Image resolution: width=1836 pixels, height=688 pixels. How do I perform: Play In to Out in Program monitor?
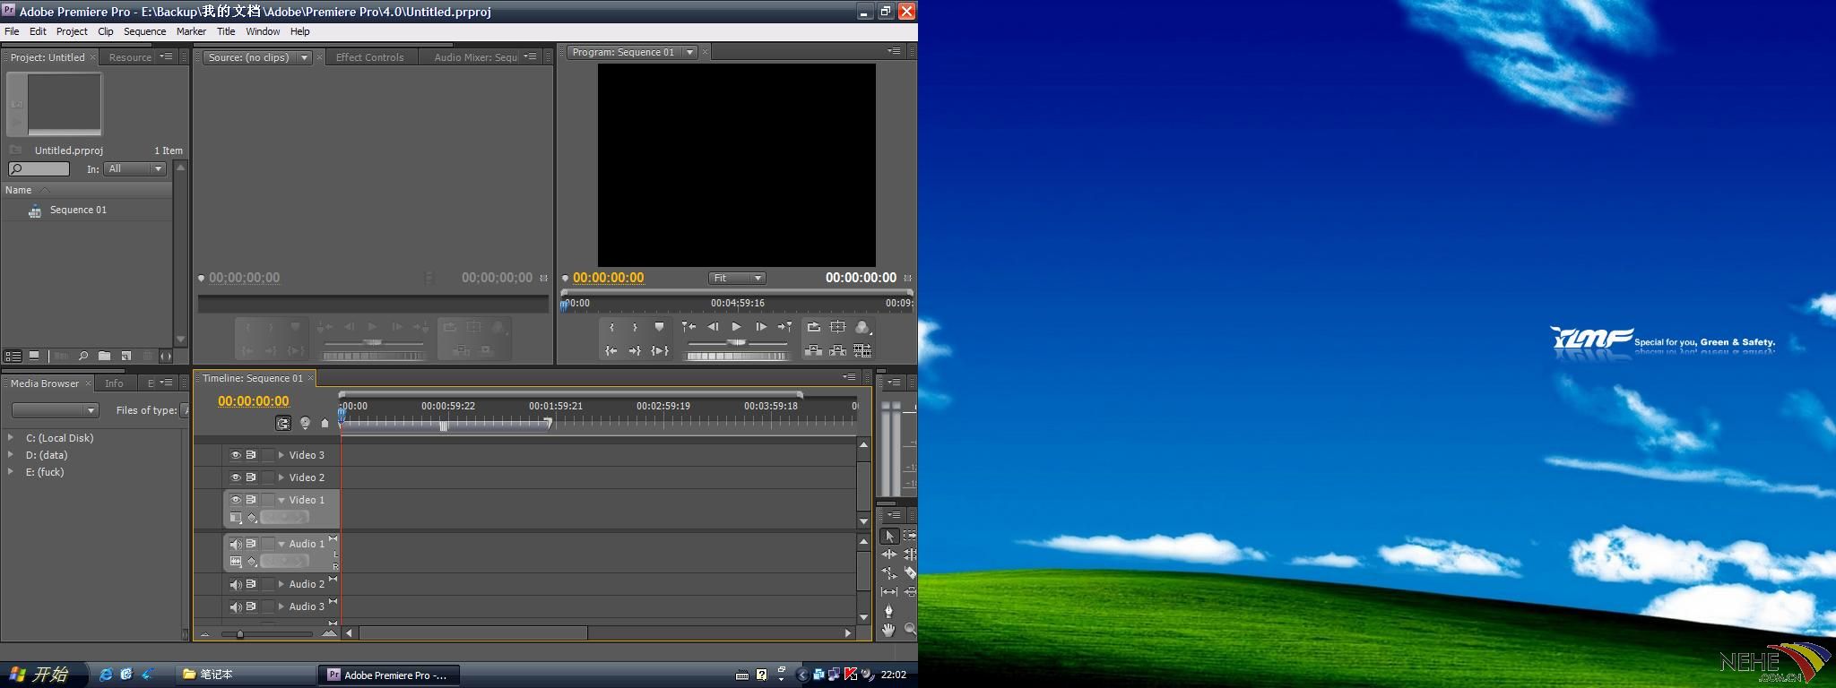[x=660, y=350]
